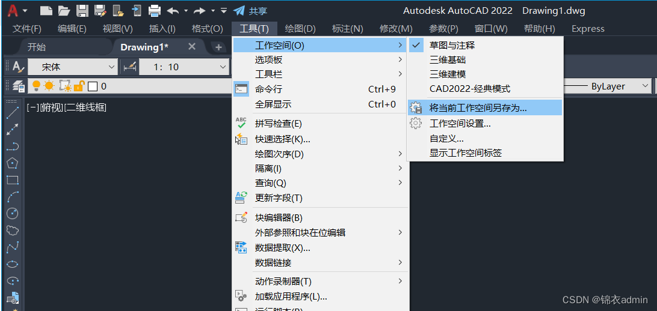Open the Text Style manager icon
Image resolution: width=657 pixels, height=311 pixels.
click(18, 67)
